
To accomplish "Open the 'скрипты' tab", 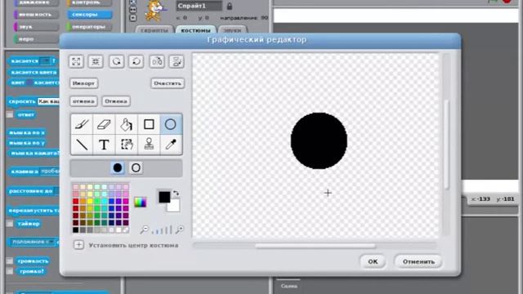I will 154,30.
